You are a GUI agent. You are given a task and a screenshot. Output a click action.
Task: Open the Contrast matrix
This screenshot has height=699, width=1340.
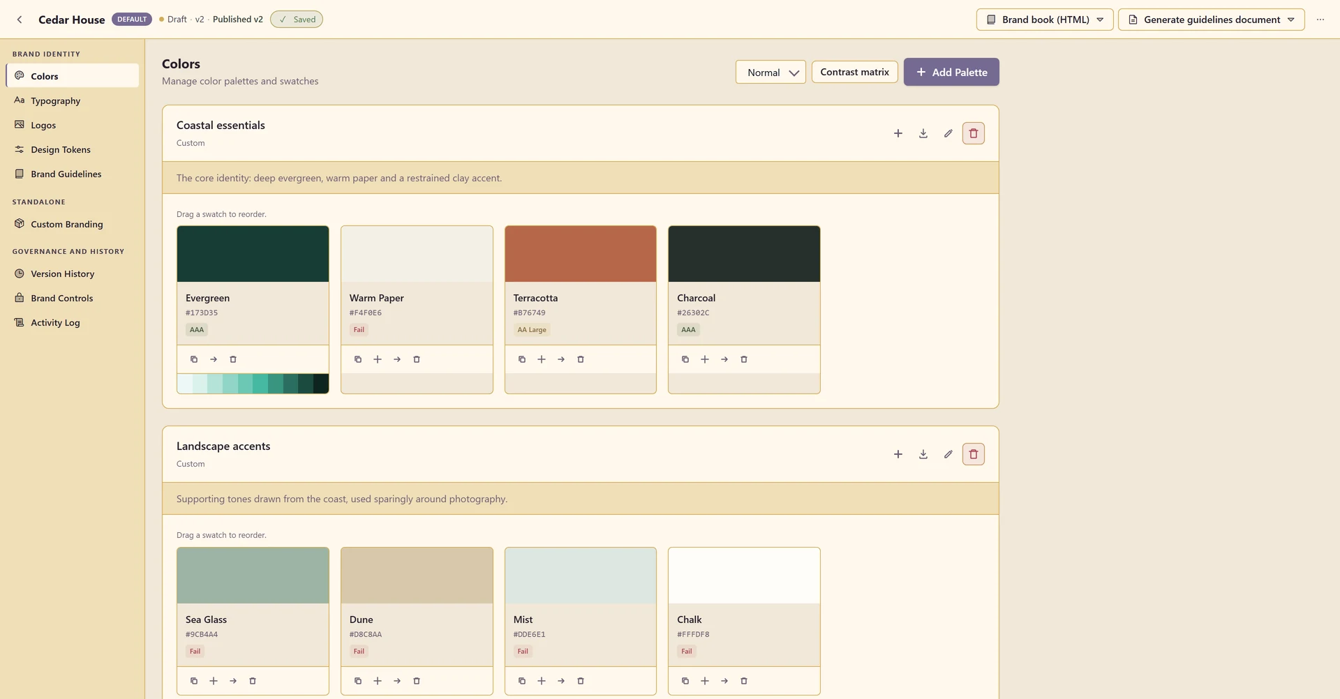(x=855, y=72)
